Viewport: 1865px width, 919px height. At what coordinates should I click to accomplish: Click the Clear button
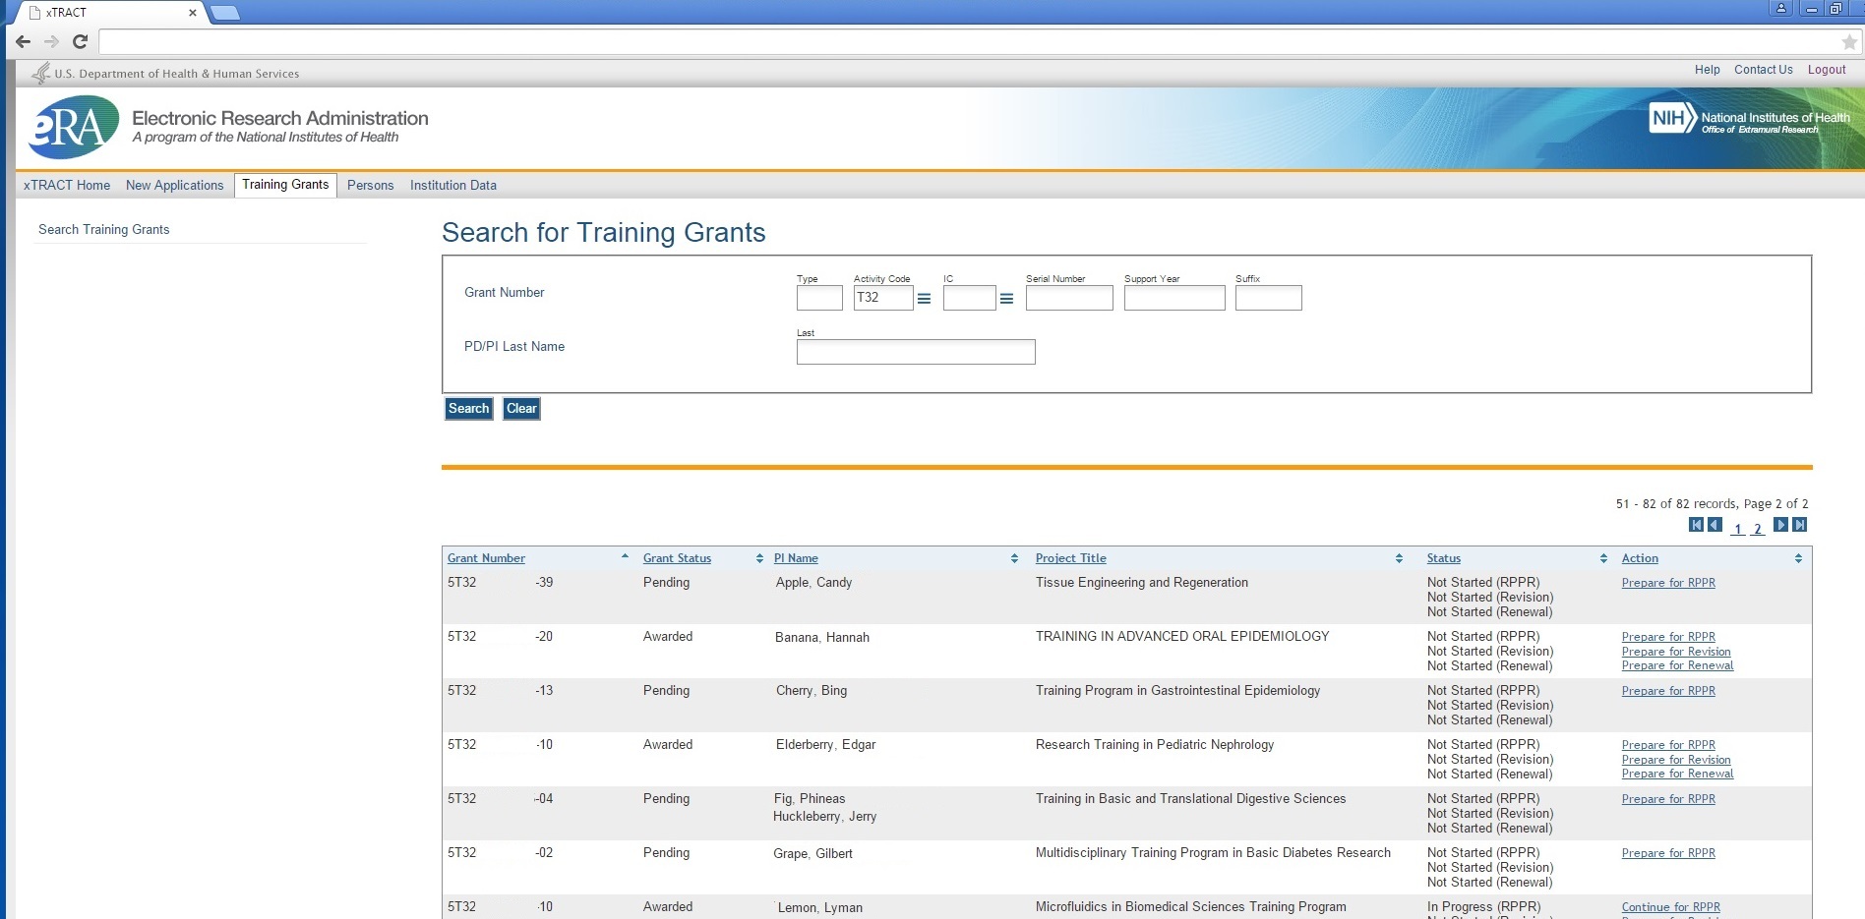[521, 409]
